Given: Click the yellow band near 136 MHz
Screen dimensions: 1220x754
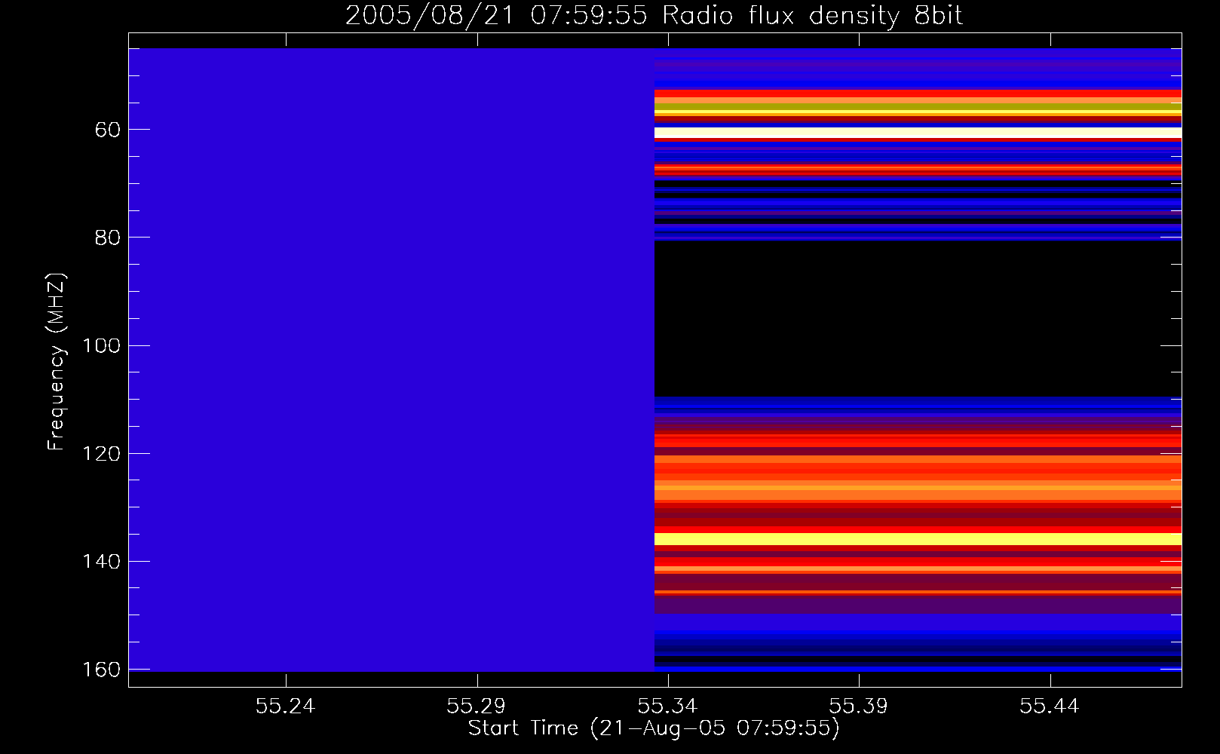Looking at the screenshot, I should click(x=918, y=539).
